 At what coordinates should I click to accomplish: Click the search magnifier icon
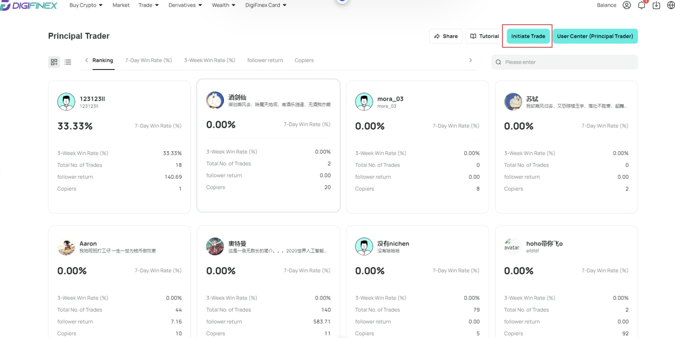click(498, 62)
